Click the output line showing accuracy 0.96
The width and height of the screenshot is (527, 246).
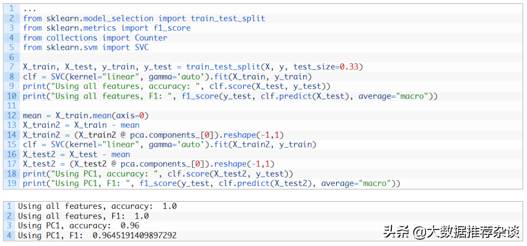pos(79,225)
